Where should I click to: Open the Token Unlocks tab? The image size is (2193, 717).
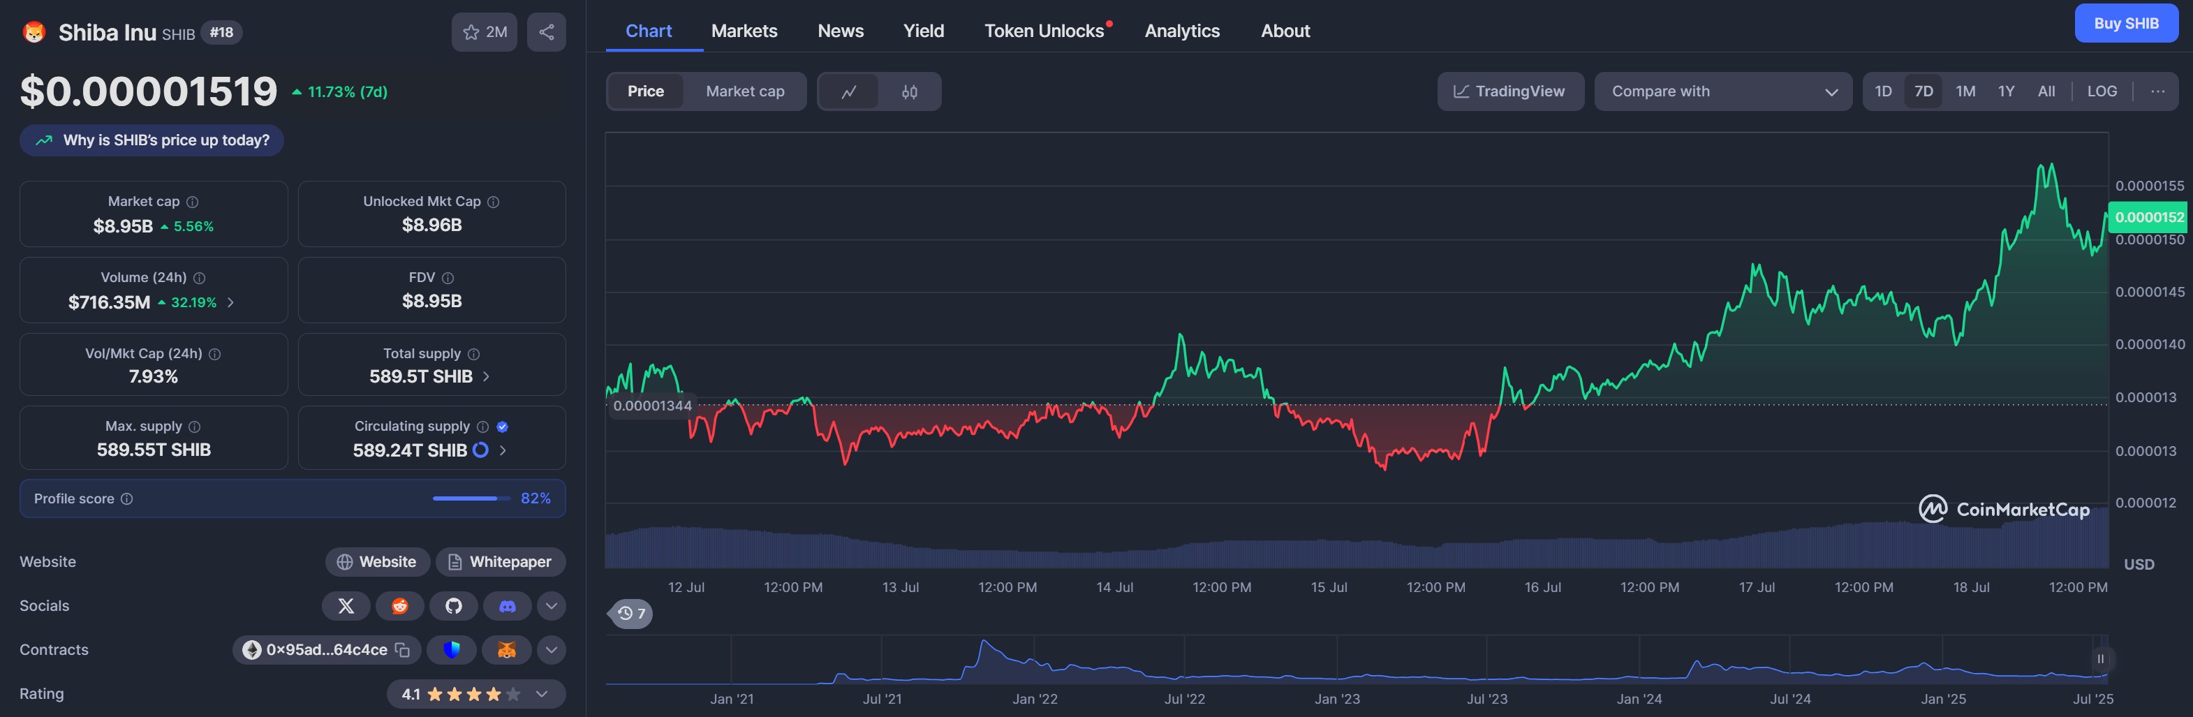(1045, 31)
